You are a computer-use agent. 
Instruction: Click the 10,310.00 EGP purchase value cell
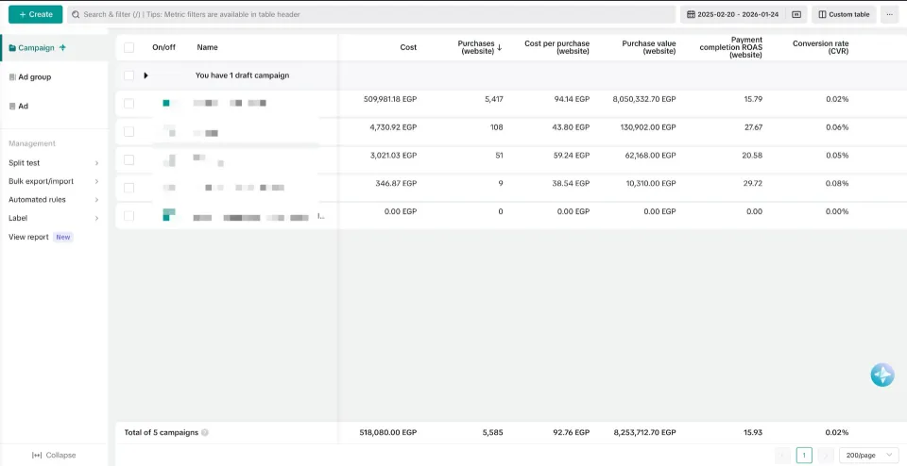point(651,183)
